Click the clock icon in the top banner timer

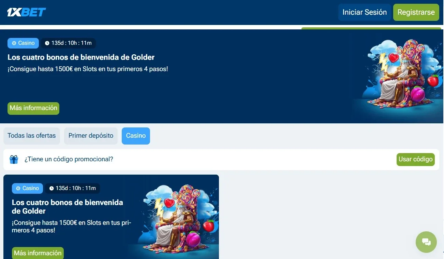47,43
